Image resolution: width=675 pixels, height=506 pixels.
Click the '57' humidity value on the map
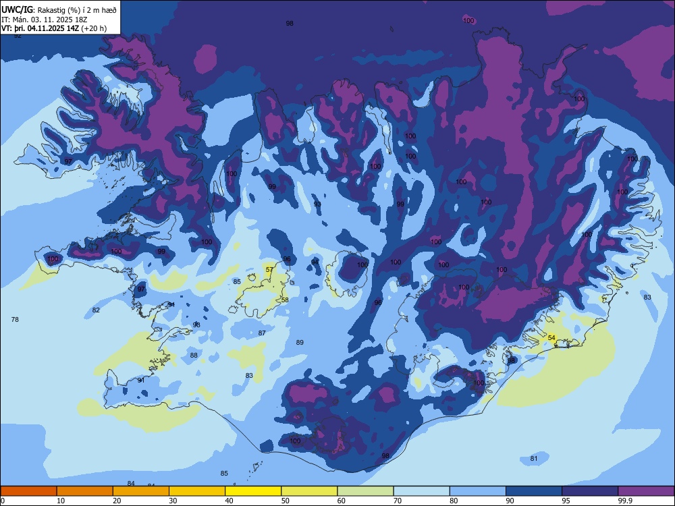tap(269, 270)
